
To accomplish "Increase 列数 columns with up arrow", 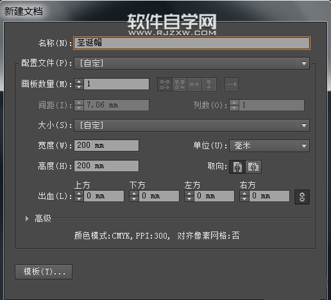I will coord(234,102).
